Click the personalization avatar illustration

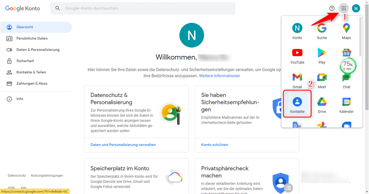tap(171, 113)
